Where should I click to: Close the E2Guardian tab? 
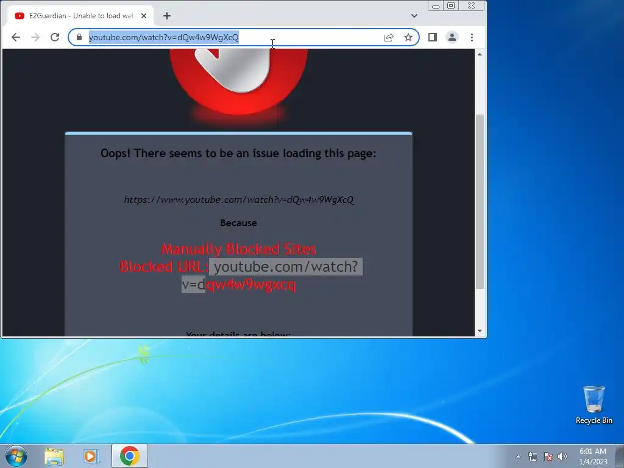tap(144, 16)
